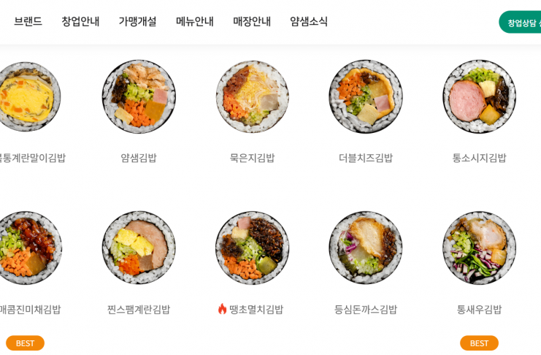
Task: Open the 더블치즈김밥 text label
Action: [366, 158]
